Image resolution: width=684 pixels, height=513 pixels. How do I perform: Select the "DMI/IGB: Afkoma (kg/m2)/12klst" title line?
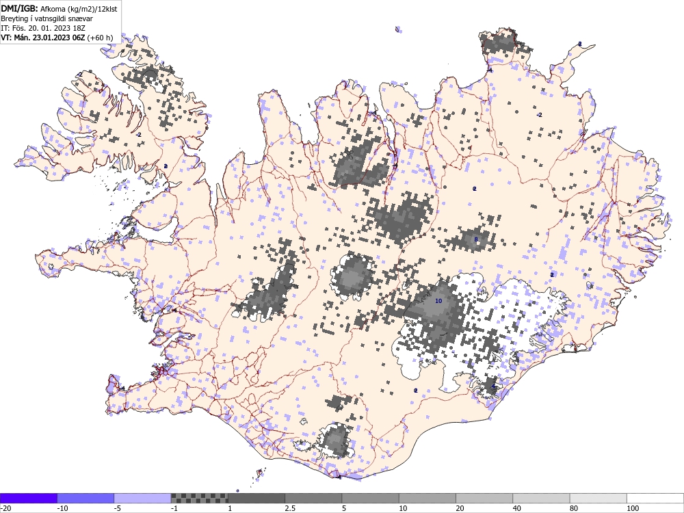coord(59,8)
